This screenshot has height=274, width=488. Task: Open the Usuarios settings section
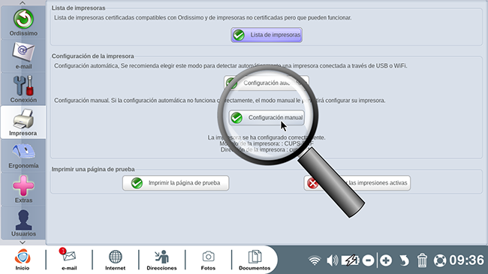[23, 222]
